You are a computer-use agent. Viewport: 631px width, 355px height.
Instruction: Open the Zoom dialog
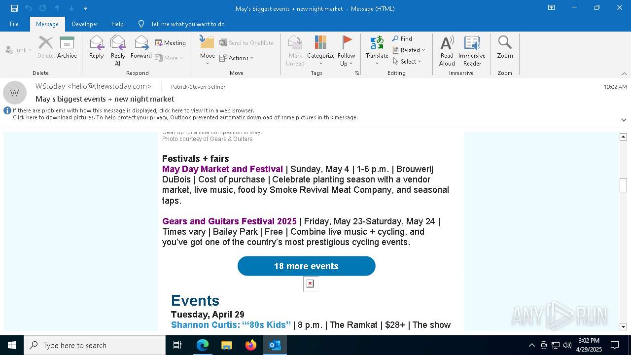pyautogui.click(x=505, y=47)
